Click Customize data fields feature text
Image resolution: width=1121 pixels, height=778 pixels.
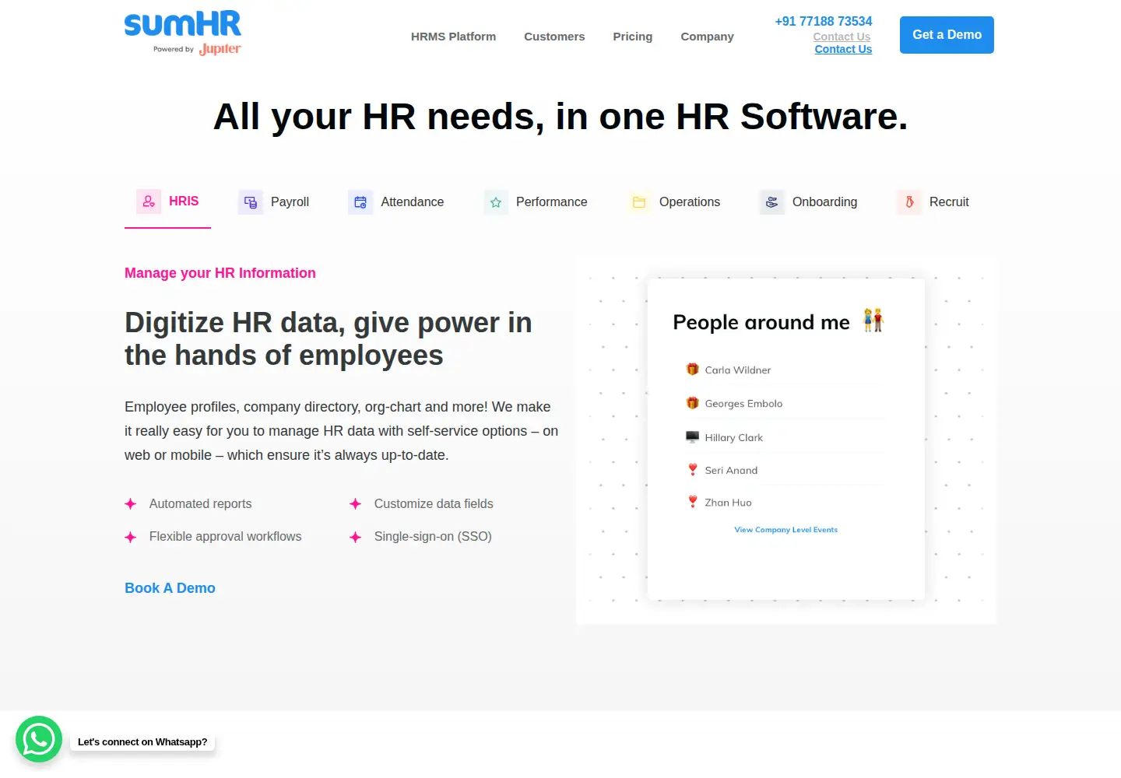coord(434,504)
